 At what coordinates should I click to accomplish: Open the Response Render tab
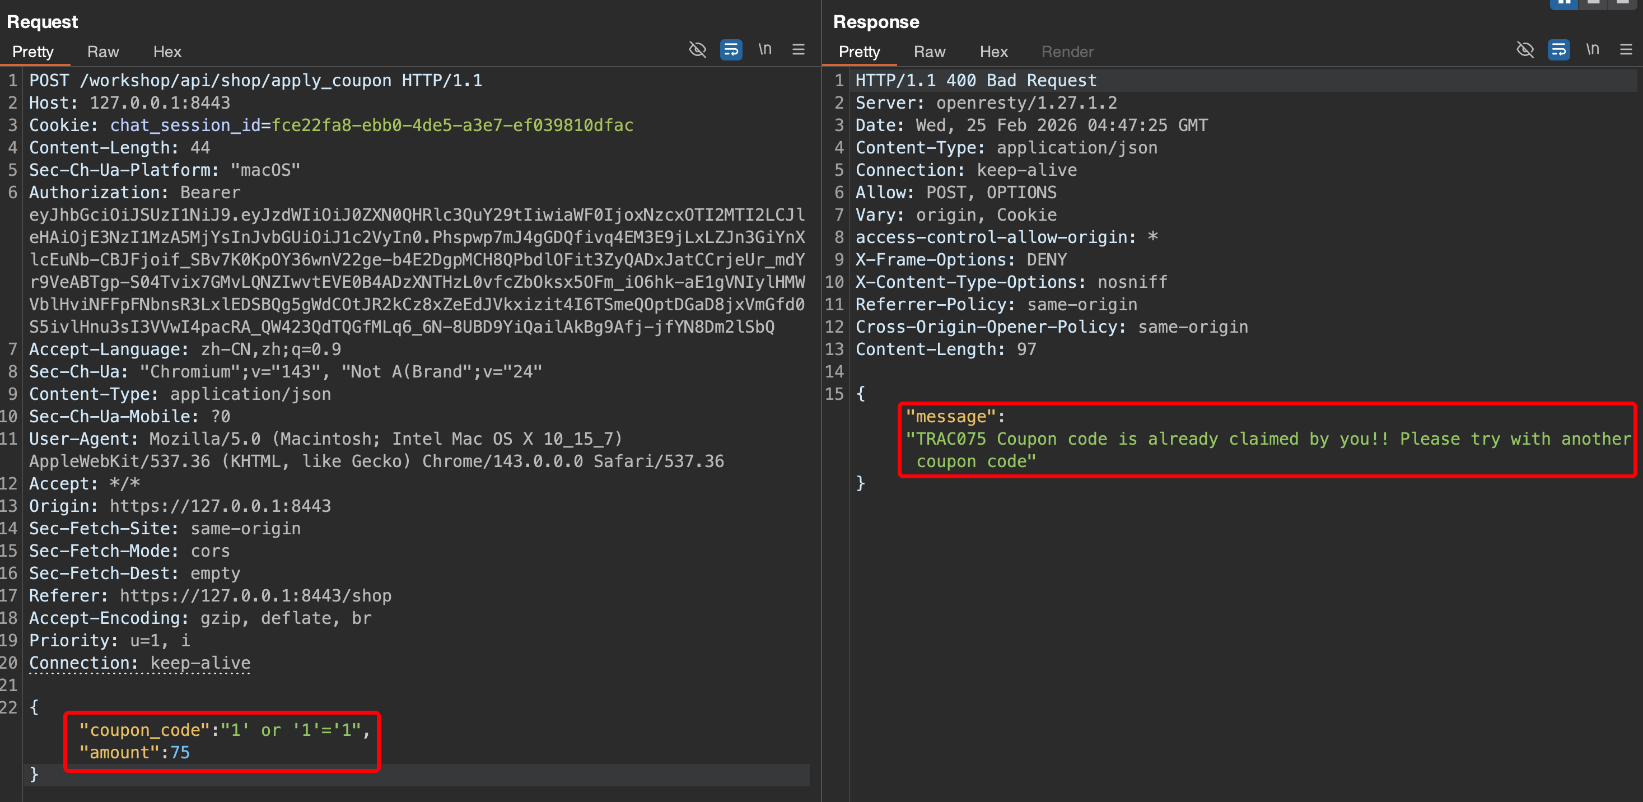[x=1067, y=52]
